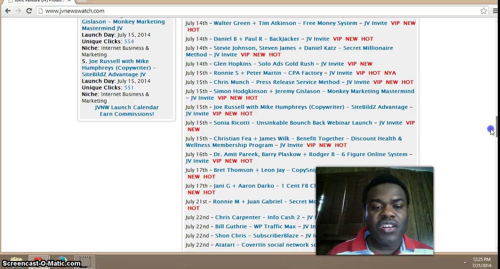Open Walter Green + Tim Atkinson Free Money System link
The height and width of the screenshot is (269, 500).
coord(285,23)
